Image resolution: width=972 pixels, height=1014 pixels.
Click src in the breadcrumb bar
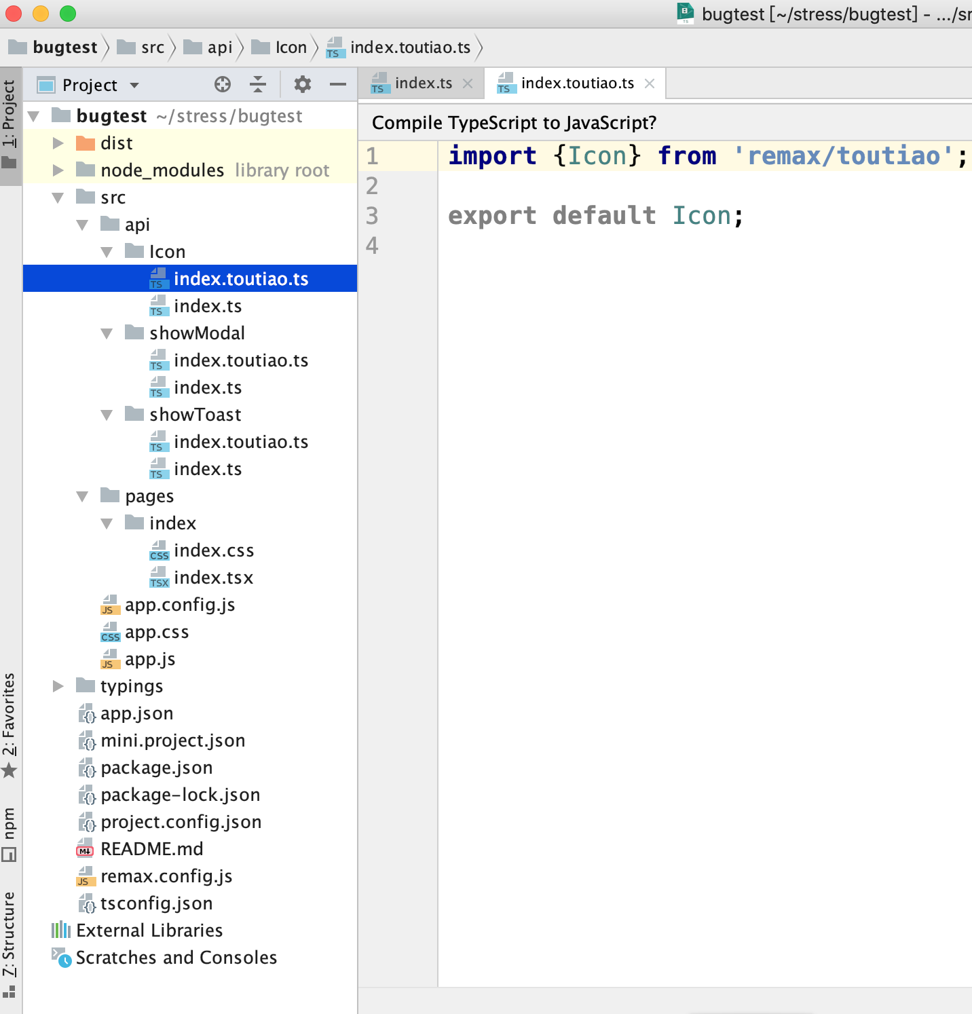pos(141,48)
